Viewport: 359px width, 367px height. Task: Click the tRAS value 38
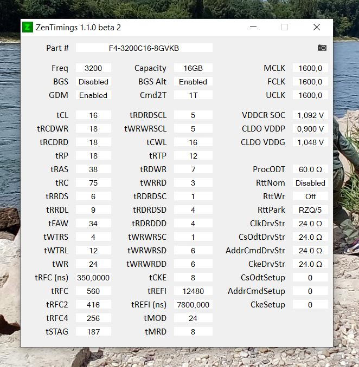tap(93, 169)
